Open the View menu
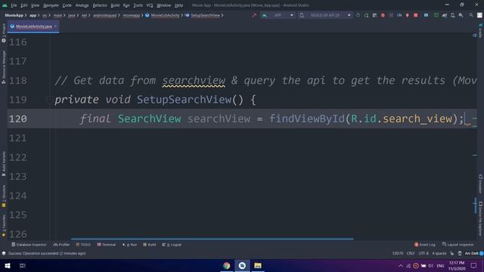Image resolution: width=484 pixels, height=272 pixels. coord(36,5)
